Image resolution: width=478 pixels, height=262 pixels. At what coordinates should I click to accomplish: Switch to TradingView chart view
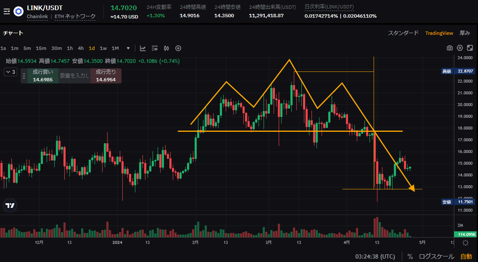(439, 33)
